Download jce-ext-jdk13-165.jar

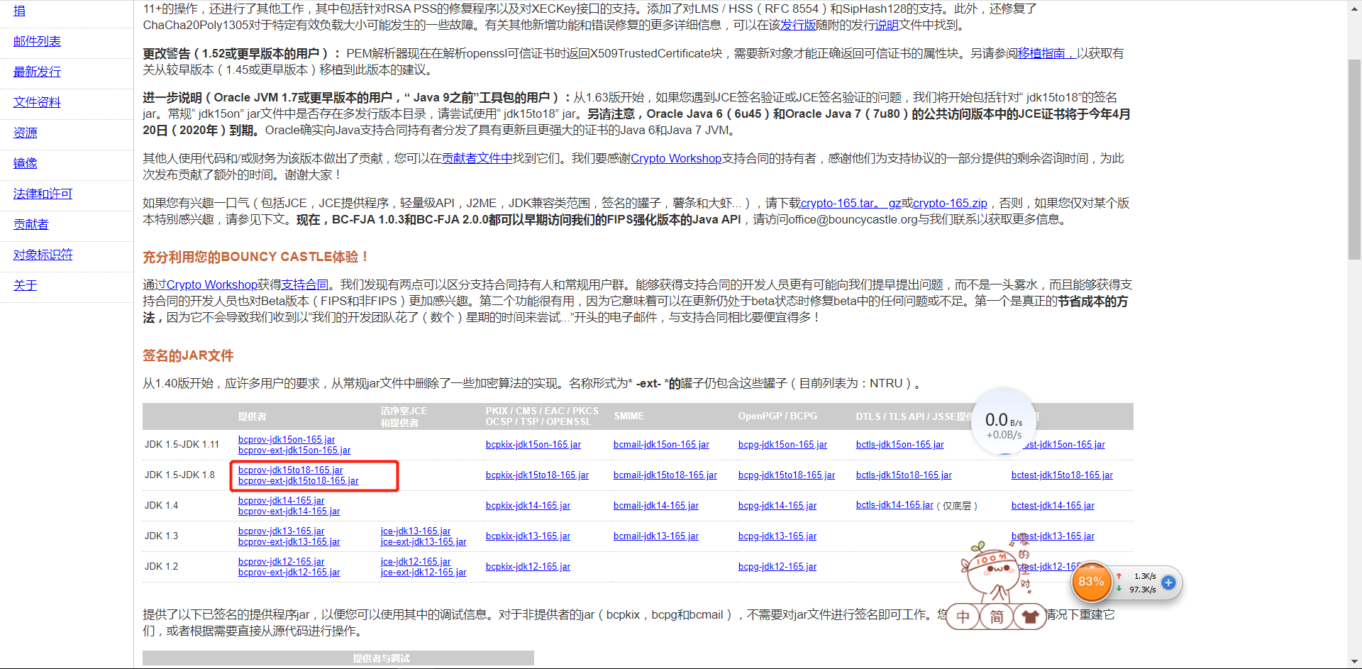(x=423, y=542)
